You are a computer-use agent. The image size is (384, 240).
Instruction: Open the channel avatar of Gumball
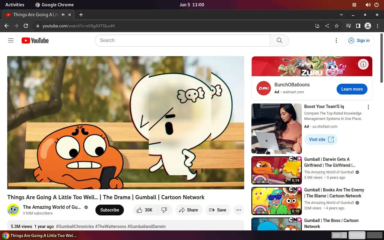[x=13, y=210]
